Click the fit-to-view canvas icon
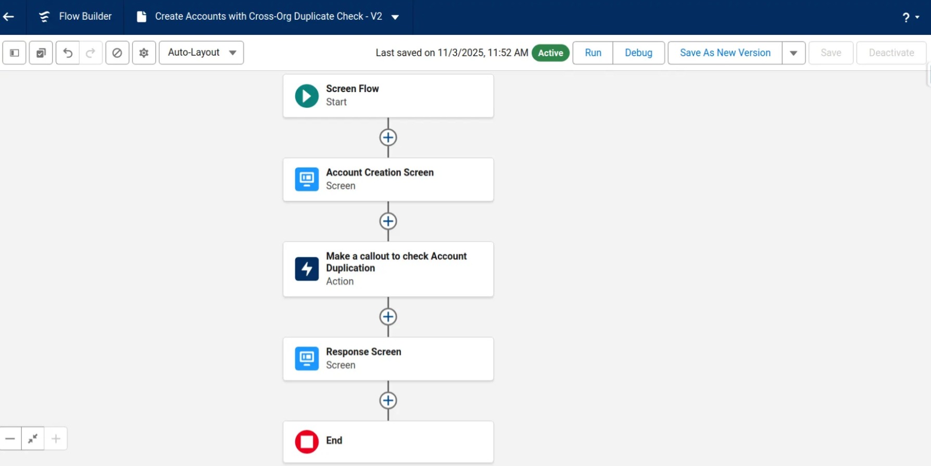 pyautogui.click(x=33, y=438)
